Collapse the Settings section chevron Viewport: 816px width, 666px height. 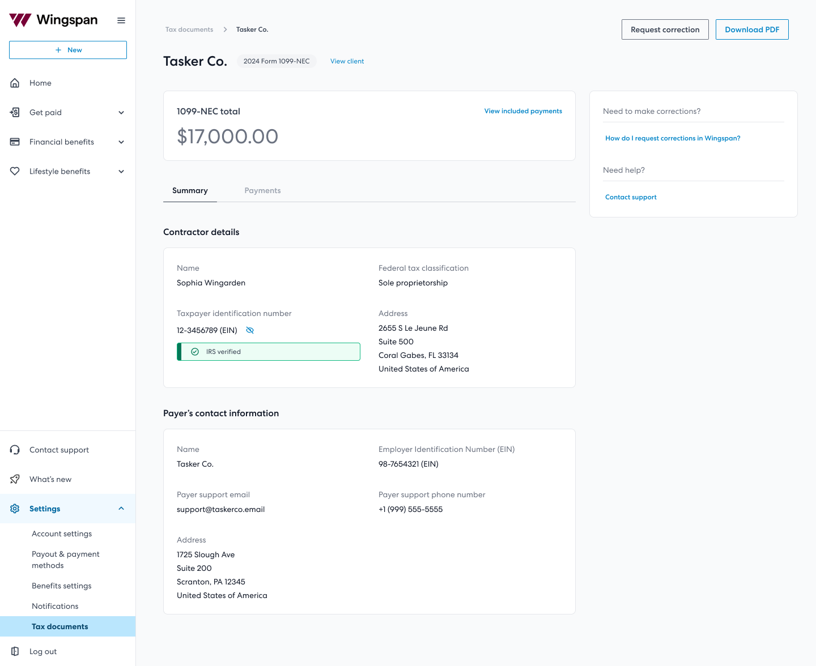121,509
